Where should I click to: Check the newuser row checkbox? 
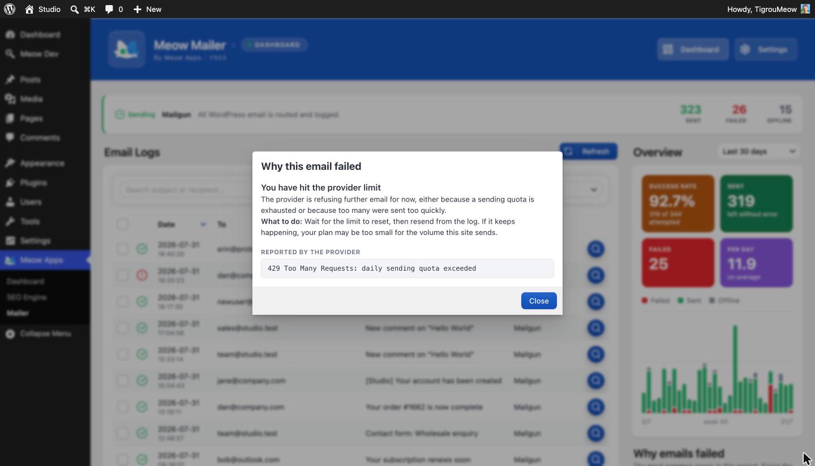(123, 302)
